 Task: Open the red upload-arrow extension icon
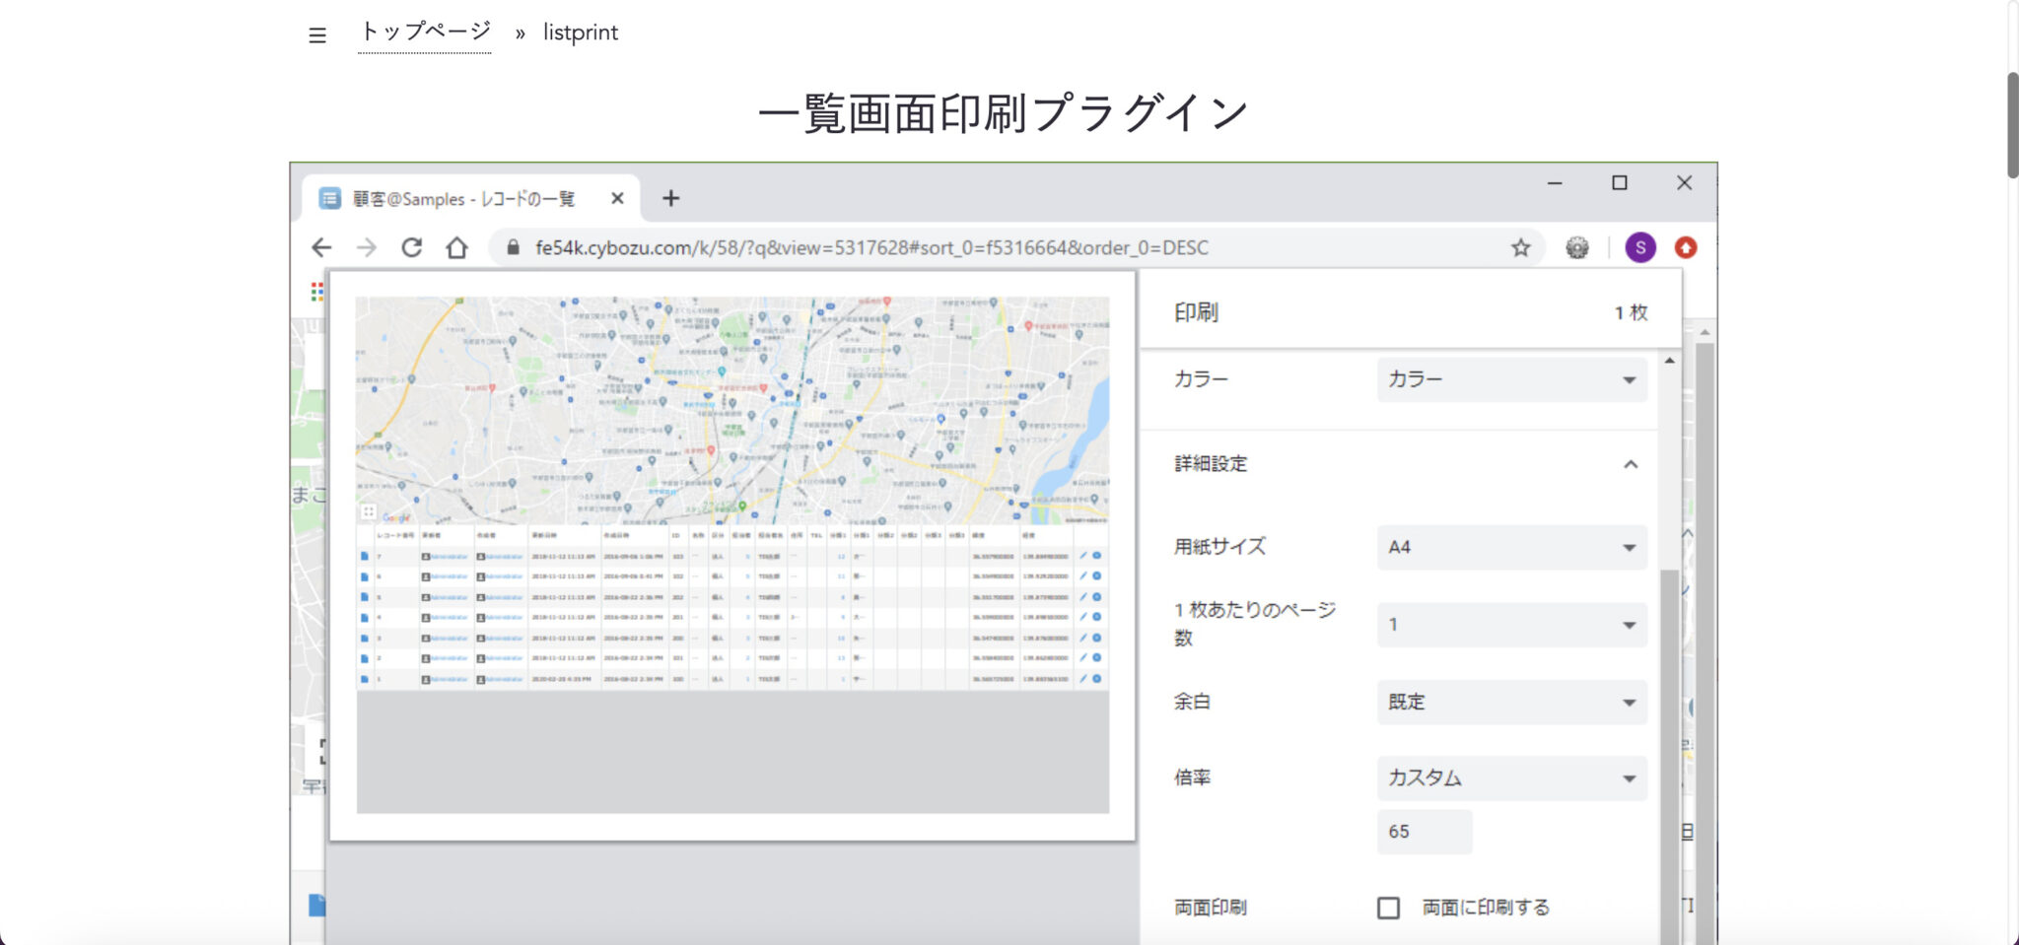(x=1686, y=247)
